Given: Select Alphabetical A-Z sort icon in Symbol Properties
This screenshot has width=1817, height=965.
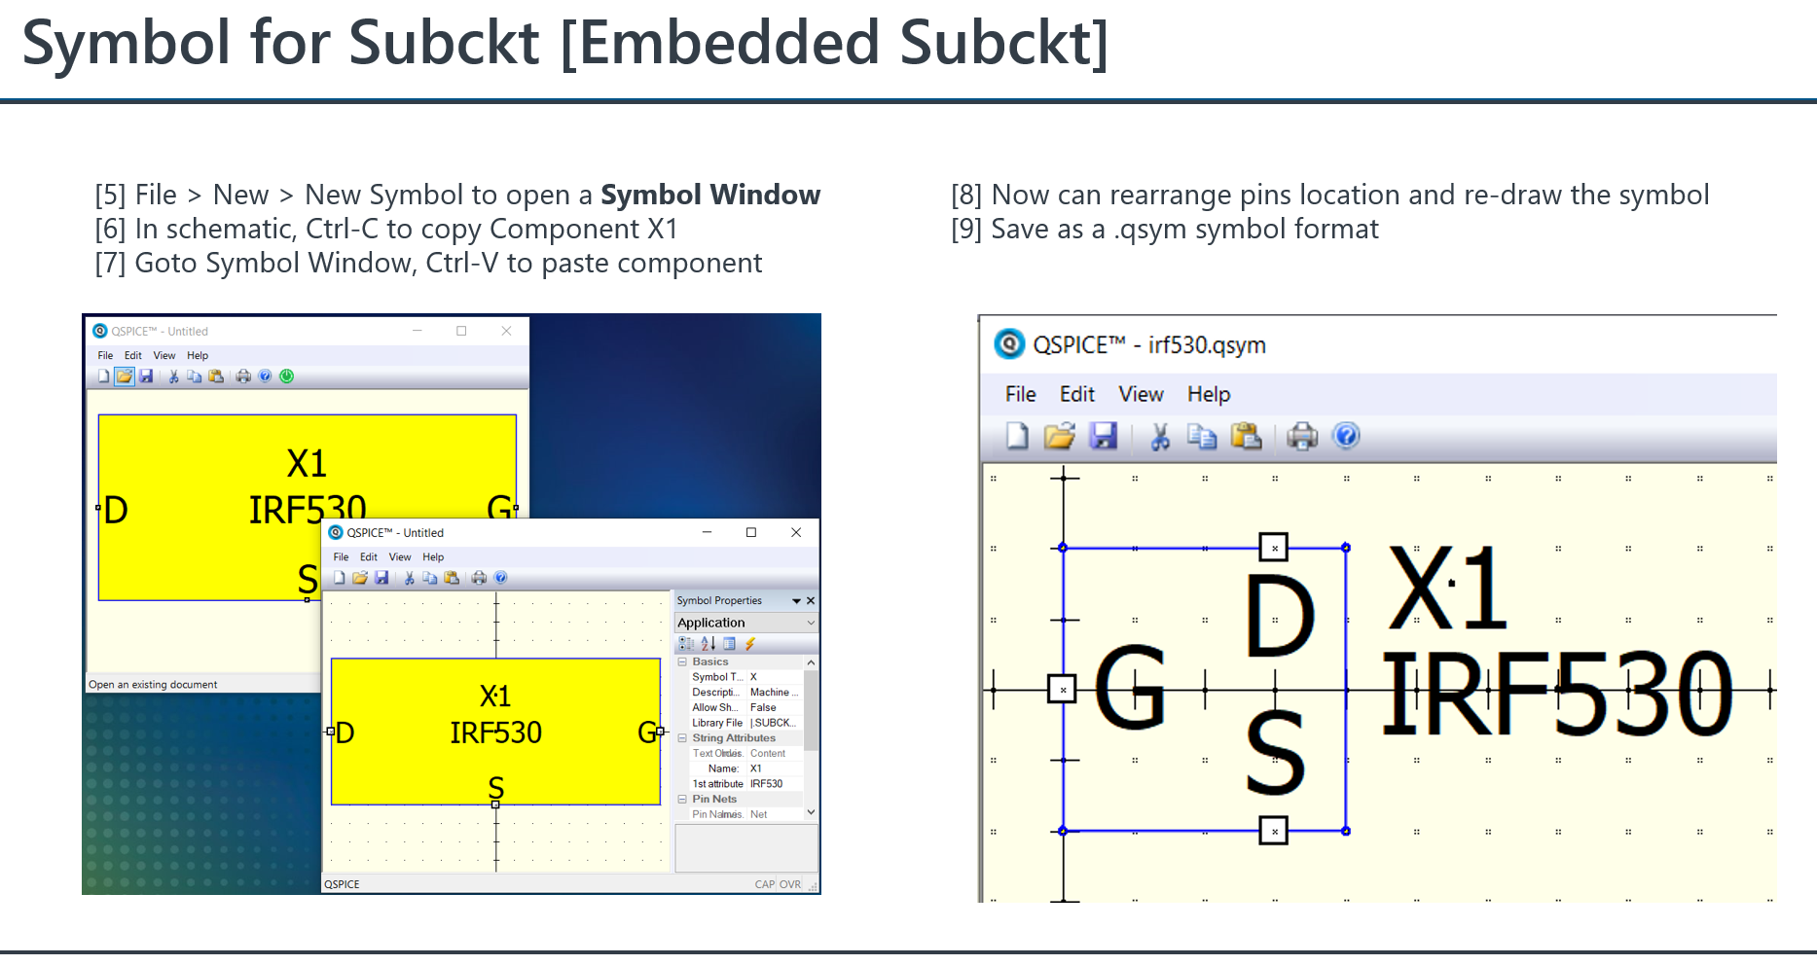Looking at the screenshot, I should [709, 644].
